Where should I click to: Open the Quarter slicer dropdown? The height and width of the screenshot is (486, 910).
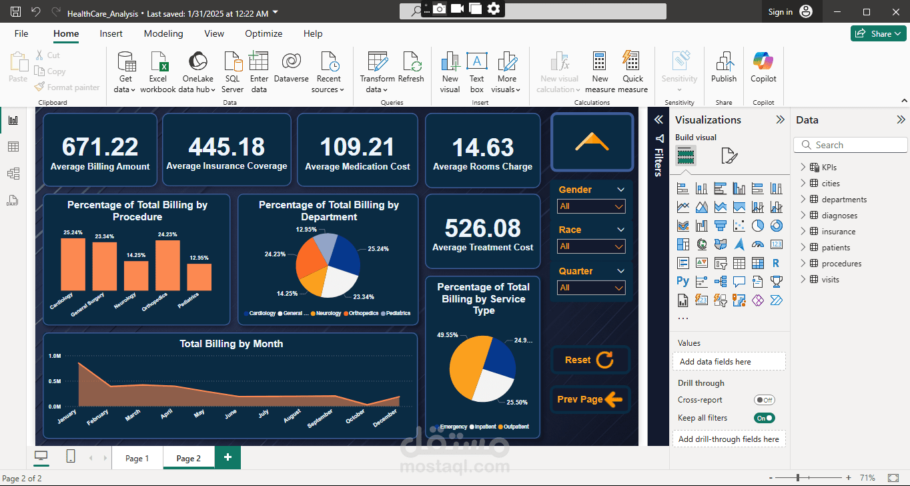coord(591,288)
